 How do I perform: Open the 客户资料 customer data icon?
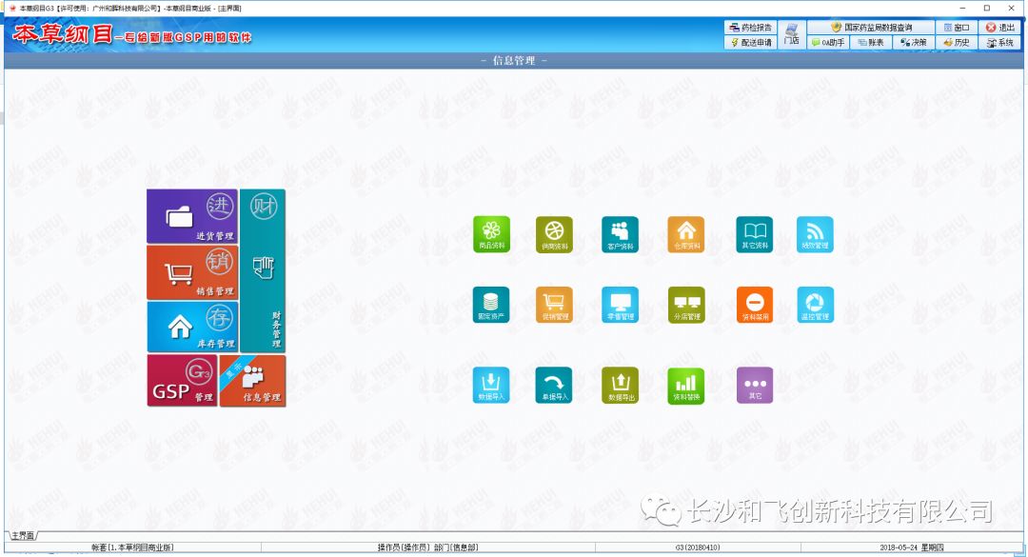tap(621, 234)
